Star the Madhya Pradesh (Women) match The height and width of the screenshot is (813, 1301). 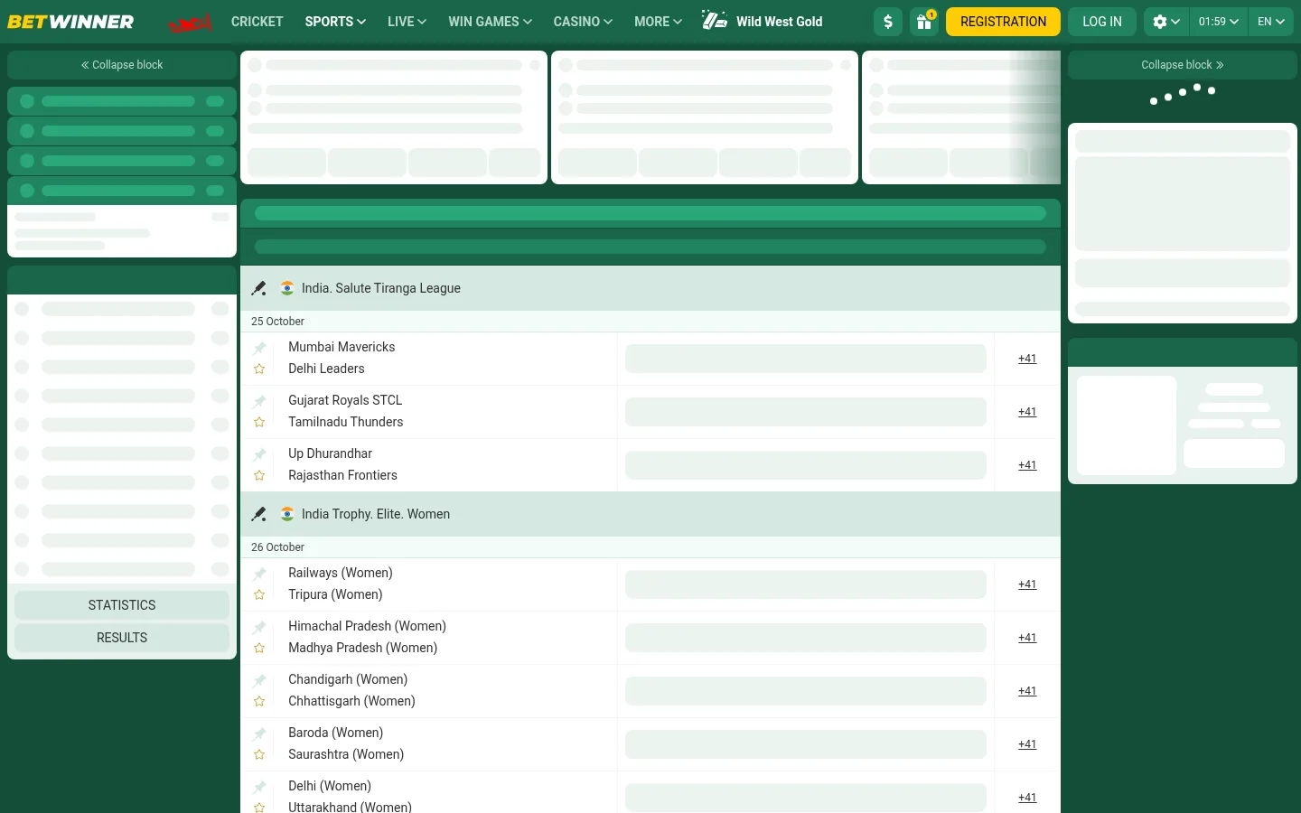click(x=259, y=648)
